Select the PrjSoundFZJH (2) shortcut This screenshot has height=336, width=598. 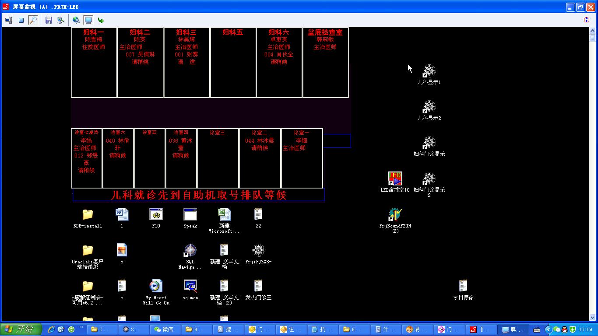click(x=395, y=220)
